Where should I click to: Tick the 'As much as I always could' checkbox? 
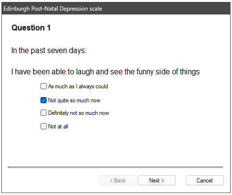pos(43,86)
